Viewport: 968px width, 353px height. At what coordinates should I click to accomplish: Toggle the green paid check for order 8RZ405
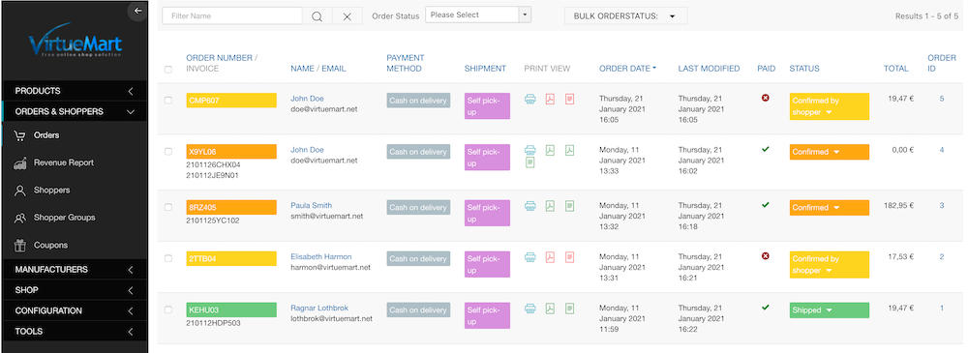[766, 204]
